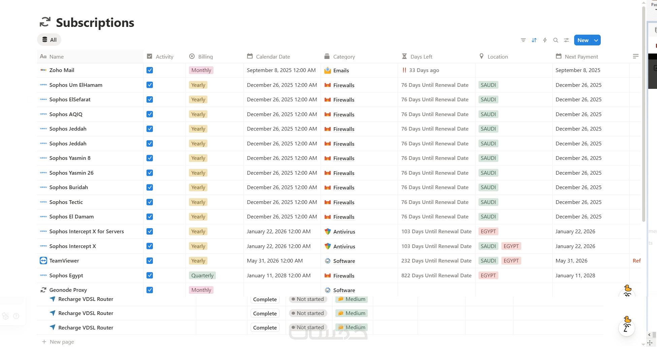This screenshot has height=347, width=657.
Task: Open the Activity column header menu
Action: [x=165, y=57]
